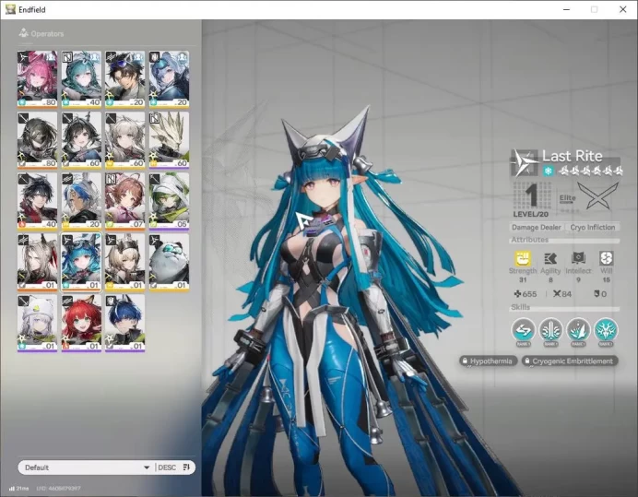
Task: Open the third skill icon with ice shards
Action: [x=578, y=330]
